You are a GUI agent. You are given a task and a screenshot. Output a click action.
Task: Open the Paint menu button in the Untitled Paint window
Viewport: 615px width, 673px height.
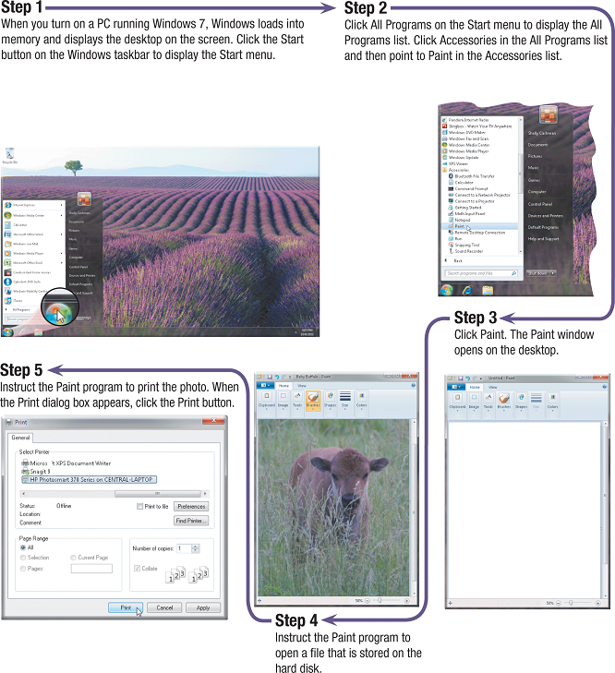point(455,387)
